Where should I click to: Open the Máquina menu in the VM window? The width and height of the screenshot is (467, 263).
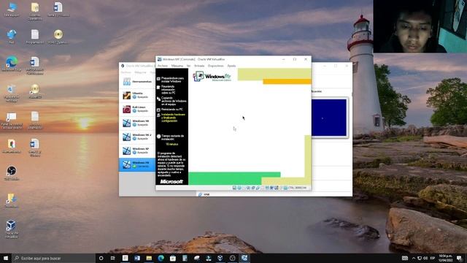(x=177, y=66)
